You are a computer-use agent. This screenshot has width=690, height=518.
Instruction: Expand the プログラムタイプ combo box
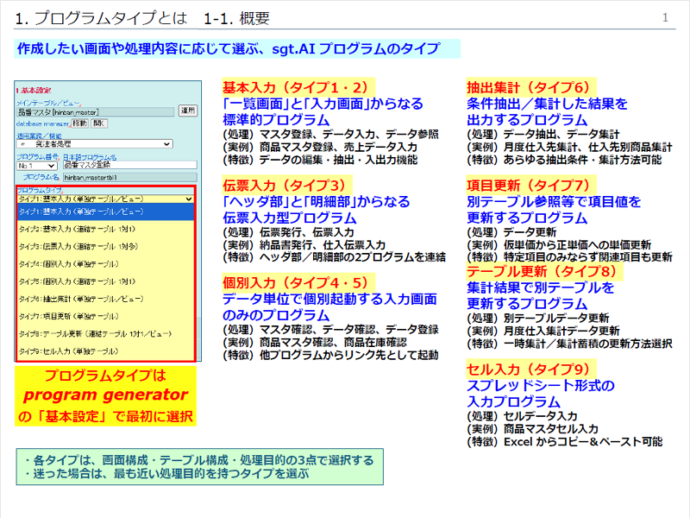[x=105, y=199]
